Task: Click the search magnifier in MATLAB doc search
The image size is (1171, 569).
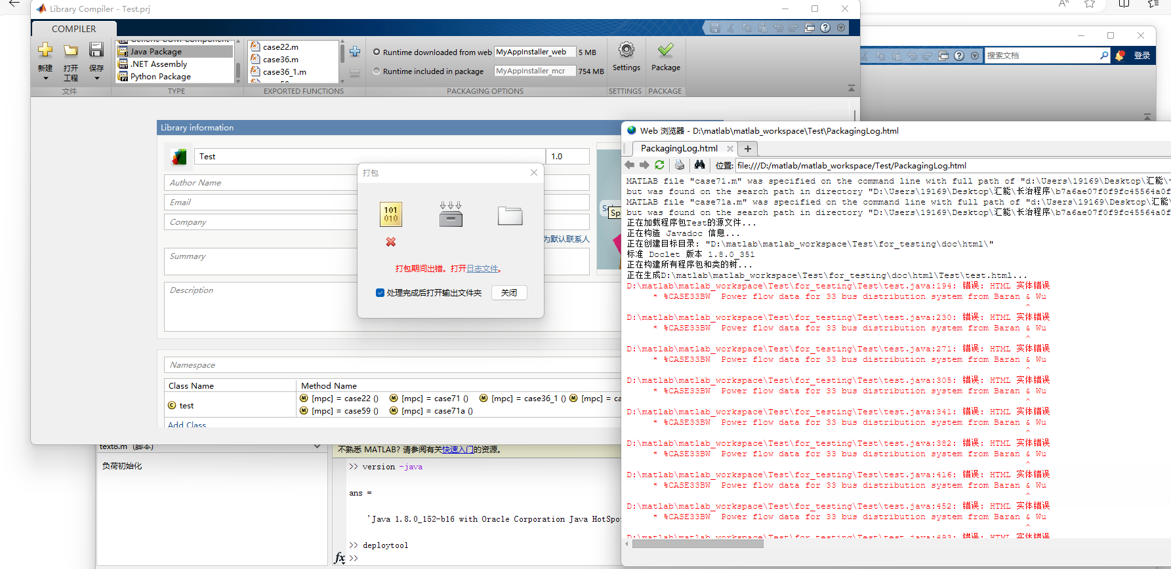Action: (x=1104, y=56)
